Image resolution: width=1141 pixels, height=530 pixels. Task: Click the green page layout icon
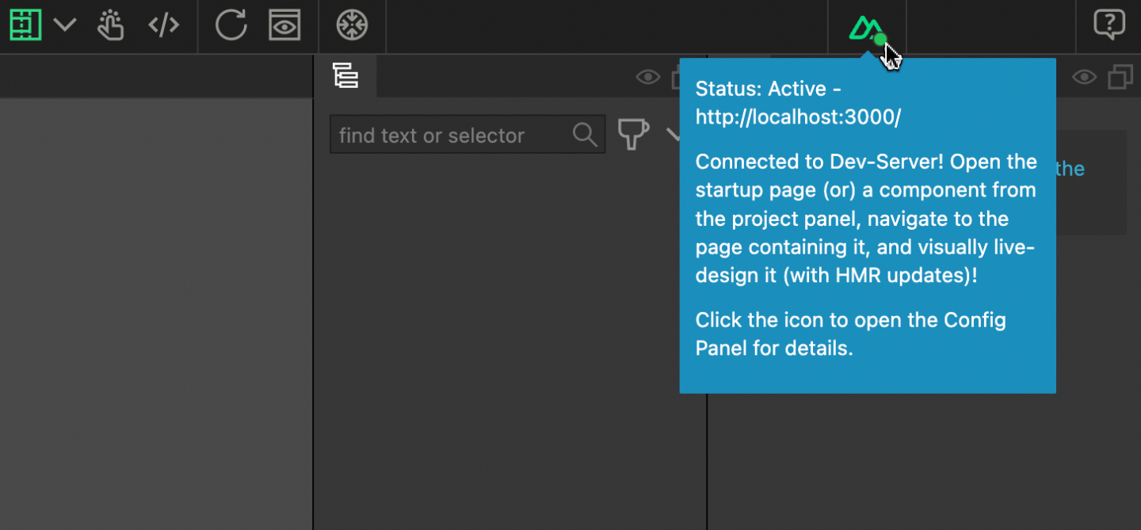pyautogui.click(x=25, y=24)
